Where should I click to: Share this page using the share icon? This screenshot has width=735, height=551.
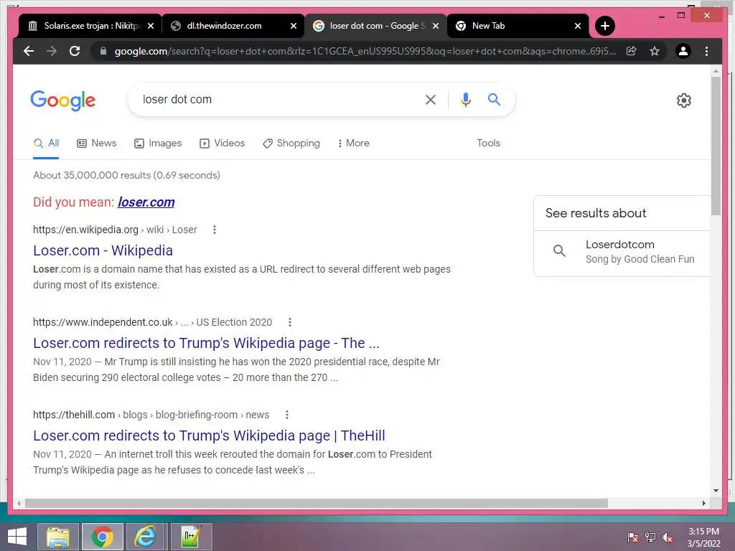point(632,51)
